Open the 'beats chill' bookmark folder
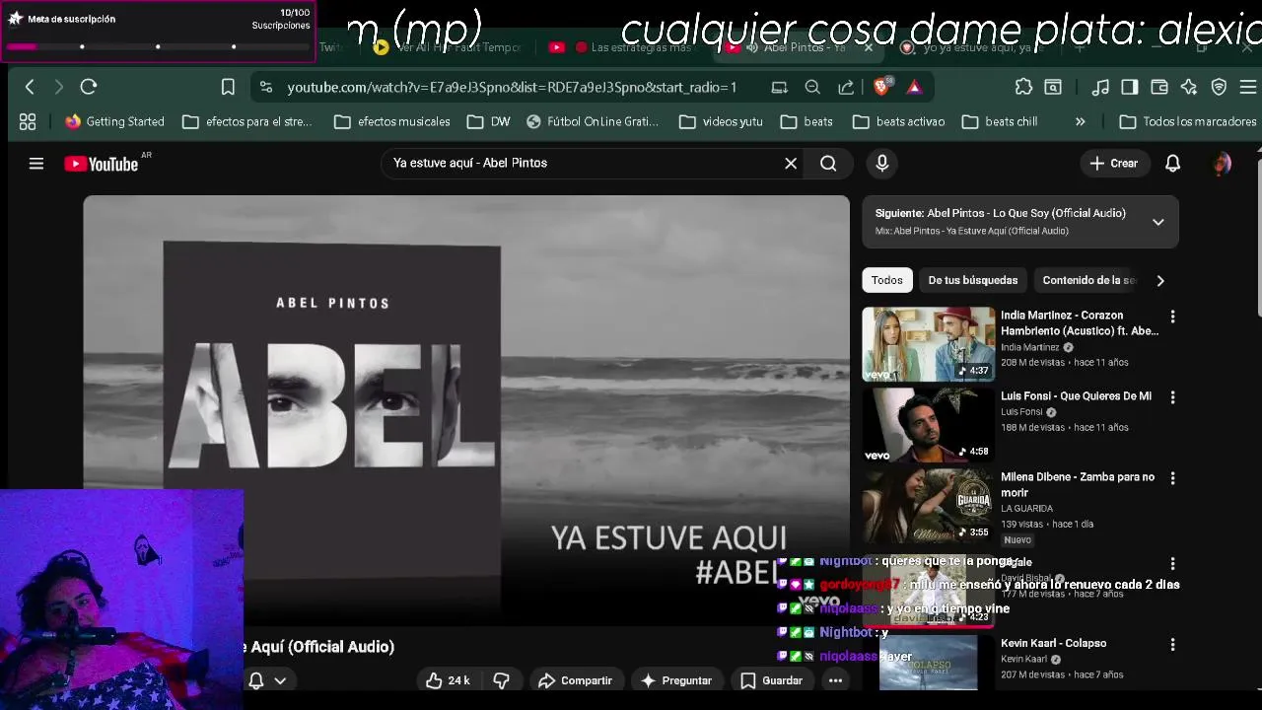Viewport: 1262px width, 710px height. pos(1000,121)
